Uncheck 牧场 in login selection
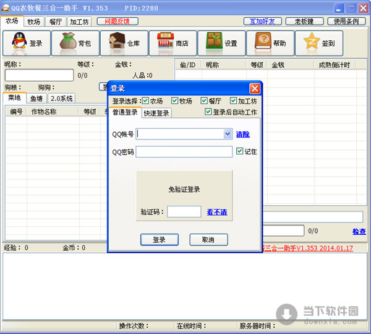This screenshot has height=334, width=371. 174,101
